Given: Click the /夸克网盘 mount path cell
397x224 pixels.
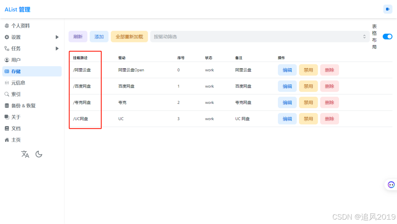Looking at the screenshot, I should [x=82, y=102].
